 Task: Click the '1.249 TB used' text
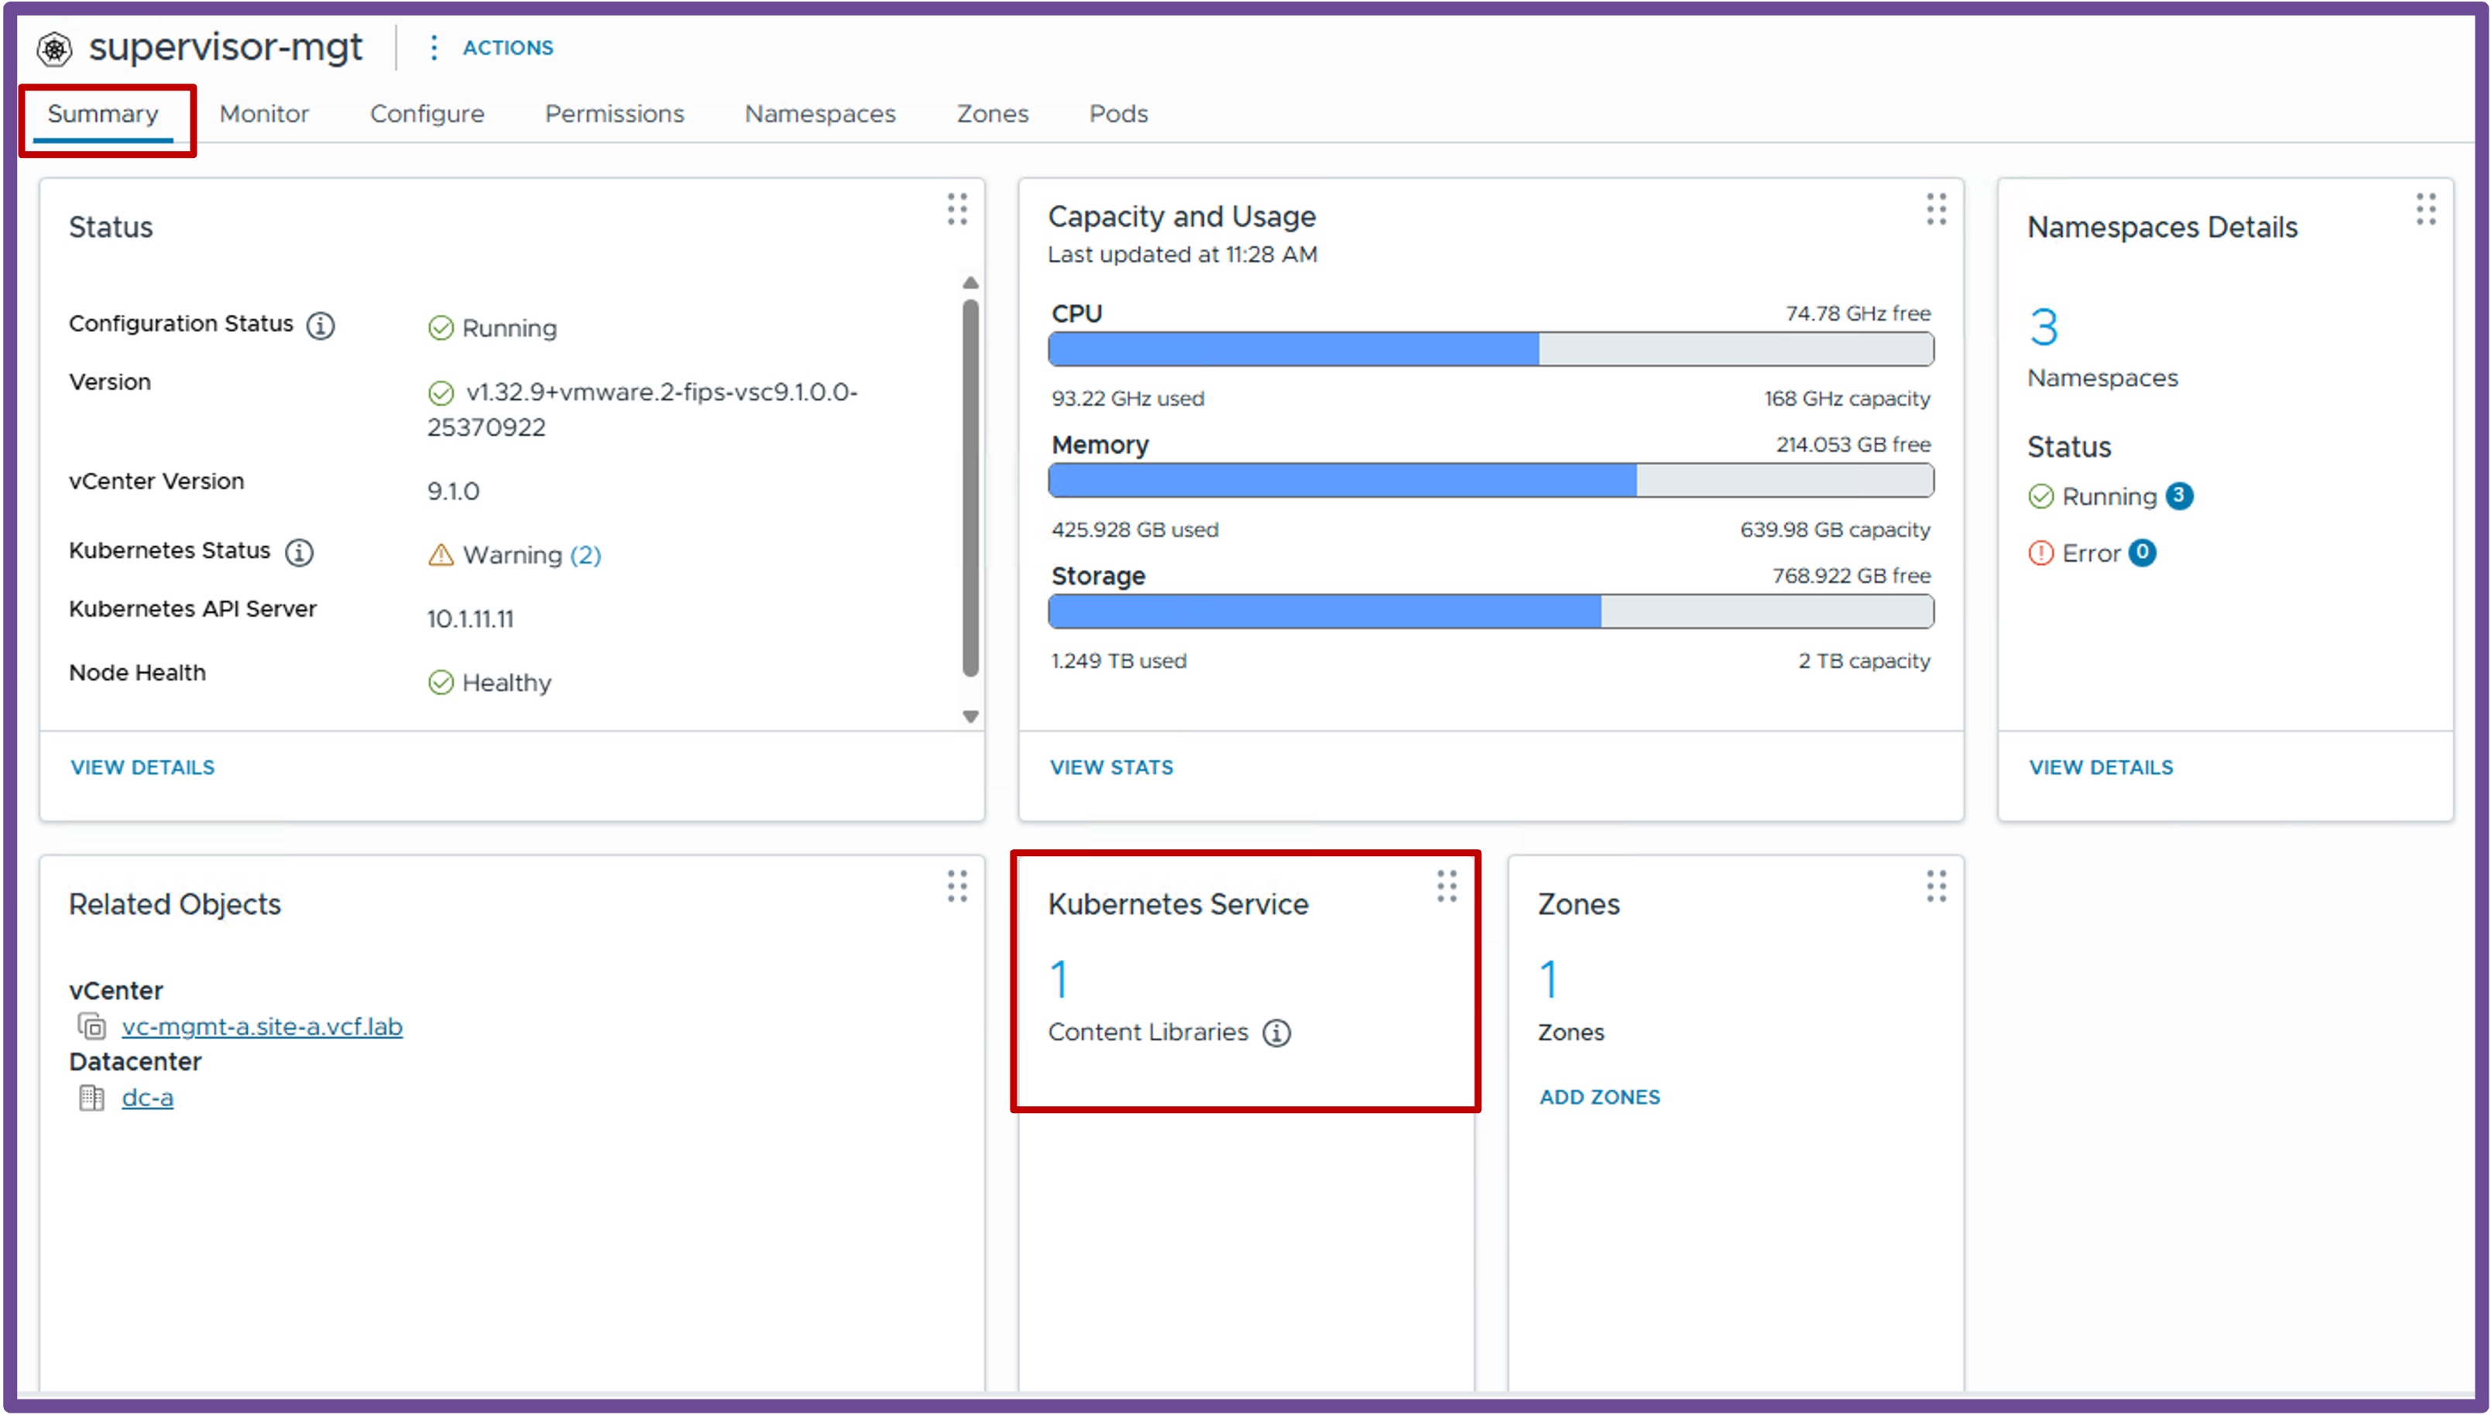coord(1119,661)
